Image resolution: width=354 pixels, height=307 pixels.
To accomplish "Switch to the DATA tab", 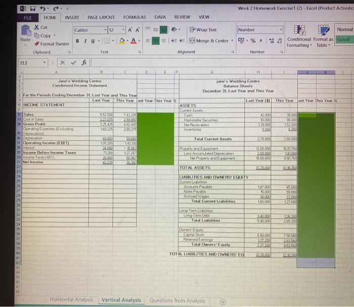I will pos(160,17).
